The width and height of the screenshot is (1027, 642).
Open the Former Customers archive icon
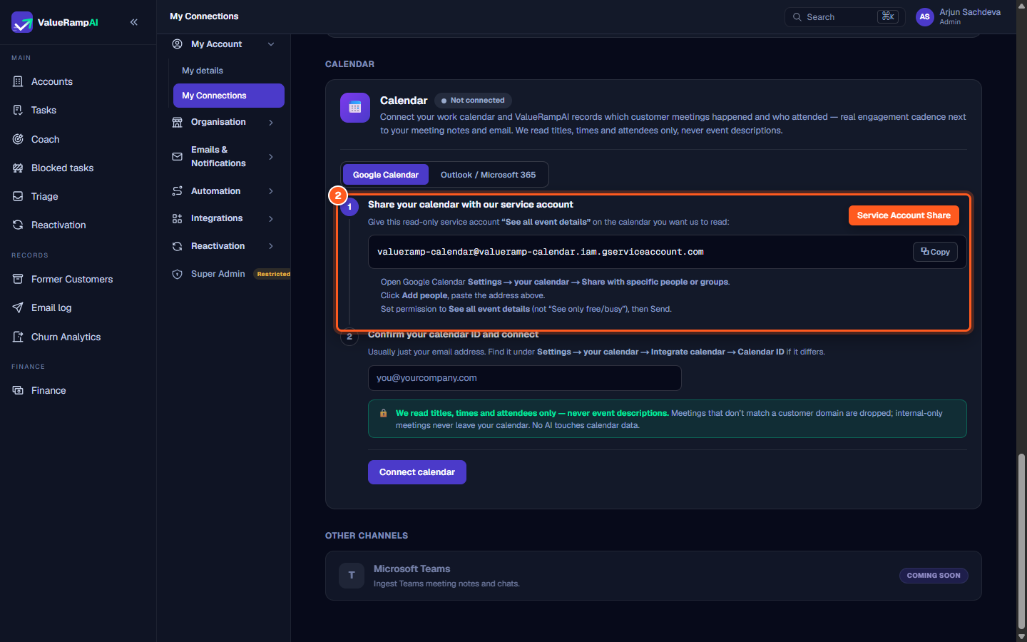click(x=18, y=279)
